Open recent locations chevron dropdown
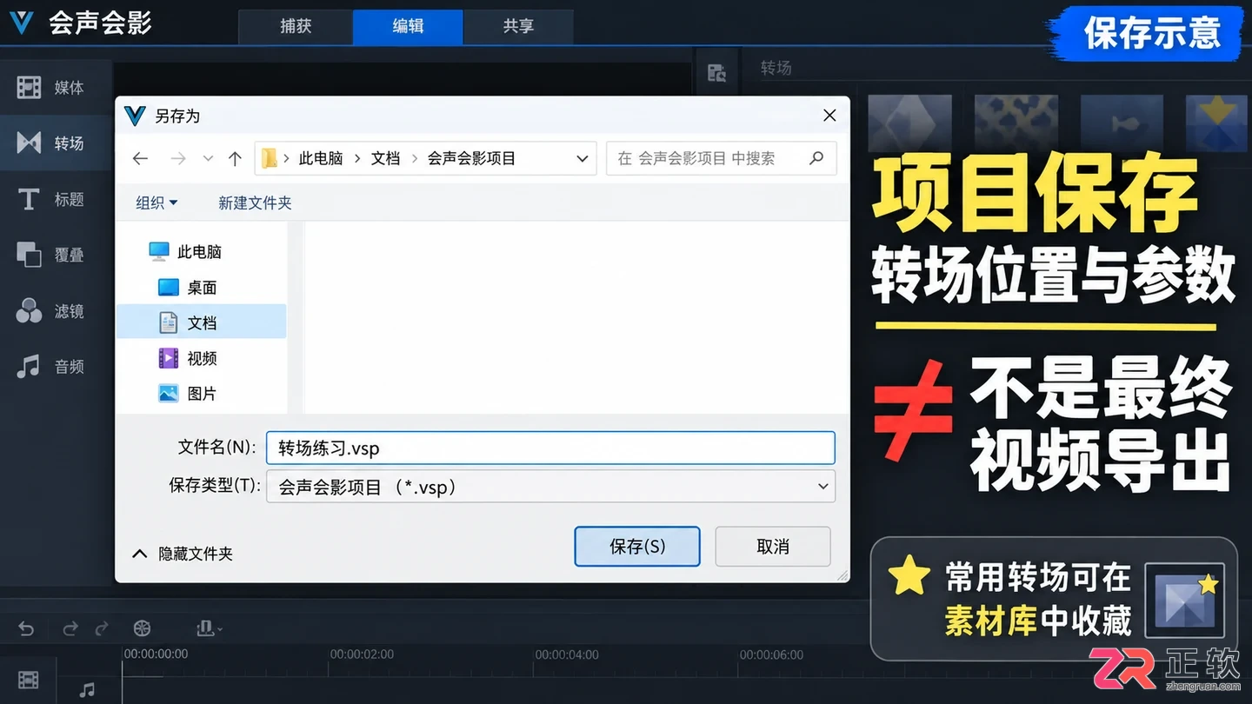The height and width of the screenshot is (704, 1252). coord(208,158)
